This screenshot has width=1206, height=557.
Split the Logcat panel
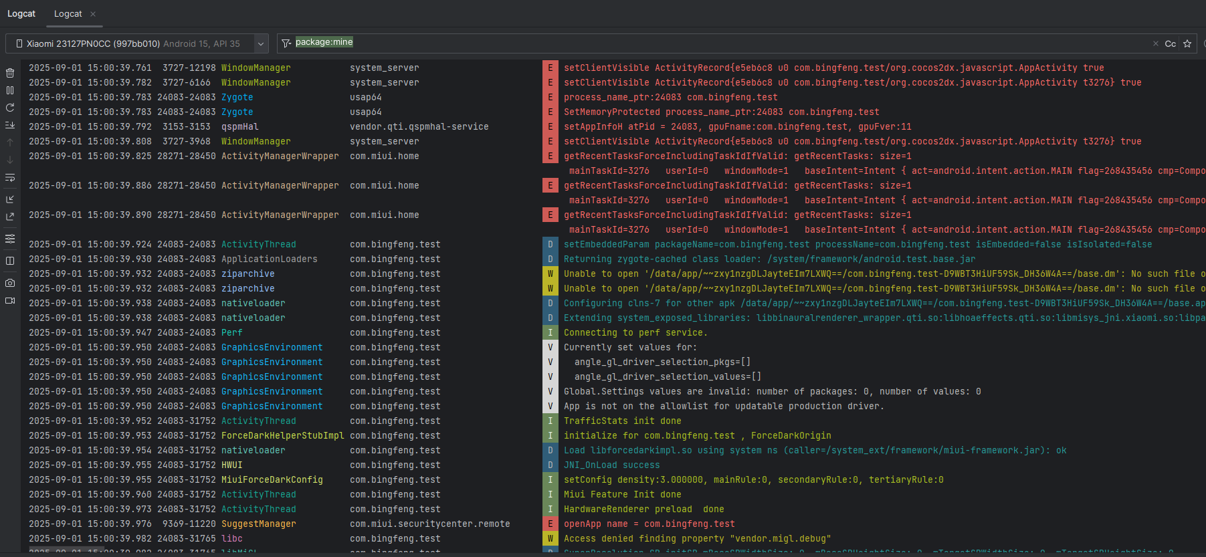[10, 261]
